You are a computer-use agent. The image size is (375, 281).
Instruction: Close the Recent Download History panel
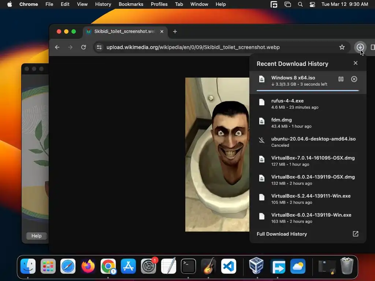click(x=355, y=63)
